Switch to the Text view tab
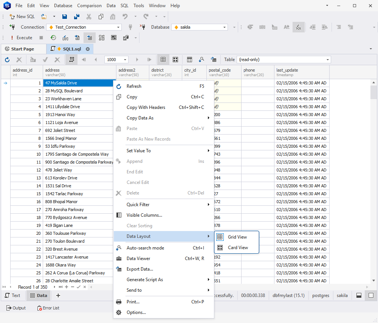 [x=12, y=295]
